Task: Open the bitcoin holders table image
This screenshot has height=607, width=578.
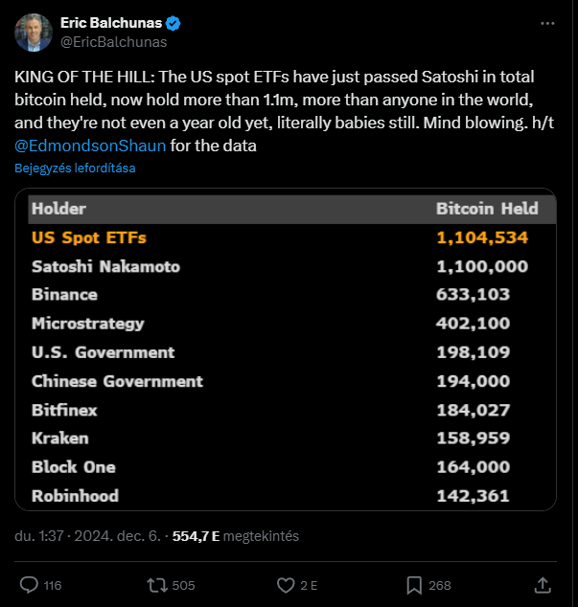Action: pyautogui.click(x=286, y=349)
